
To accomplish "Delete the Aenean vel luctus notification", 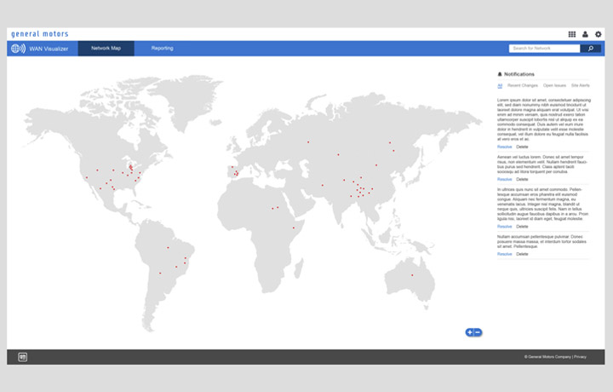I will (x=522, y=179).
